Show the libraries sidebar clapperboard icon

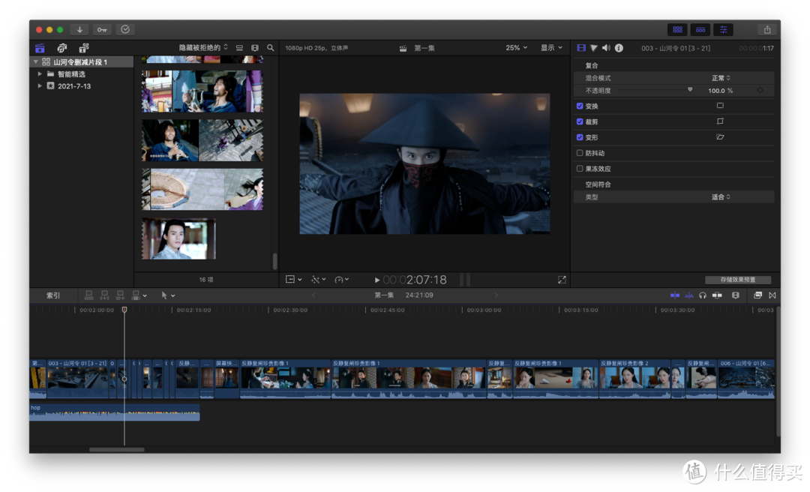[40, 48]
